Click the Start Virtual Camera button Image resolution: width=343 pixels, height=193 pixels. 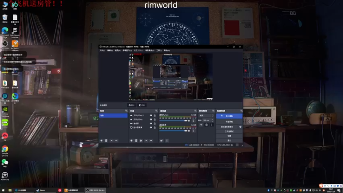(x=227, y=127)
